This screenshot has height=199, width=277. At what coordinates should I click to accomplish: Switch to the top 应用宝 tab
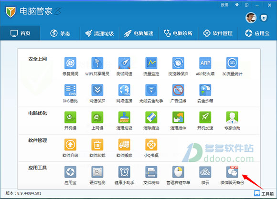[x=257, y=33]
